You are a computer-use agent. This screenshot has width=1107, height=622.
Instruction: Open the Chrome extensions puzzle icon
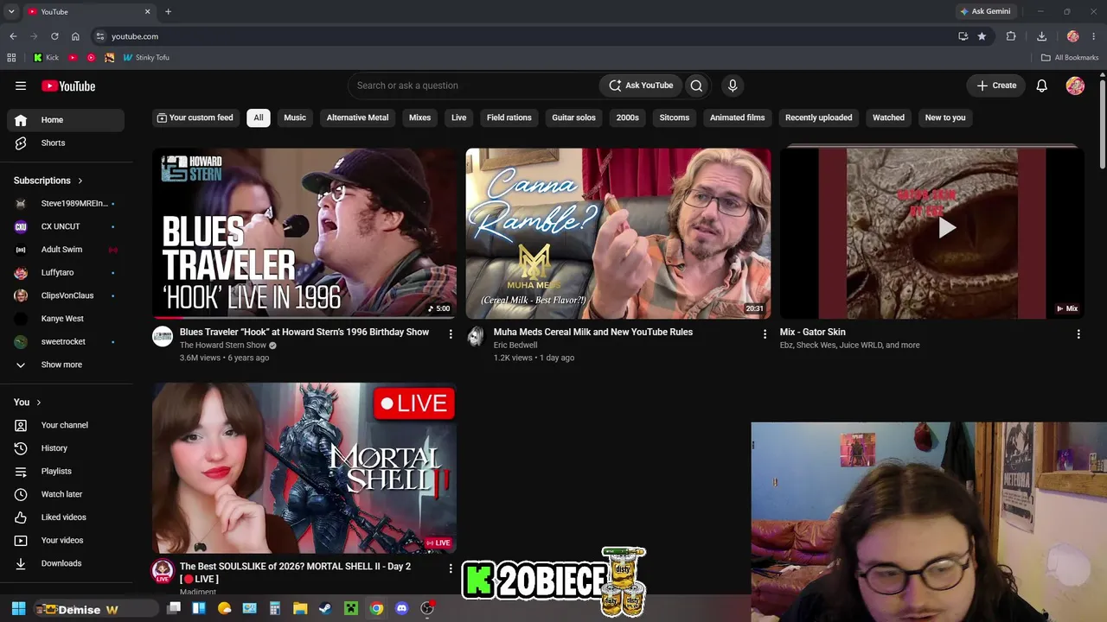coord(1011,36)
